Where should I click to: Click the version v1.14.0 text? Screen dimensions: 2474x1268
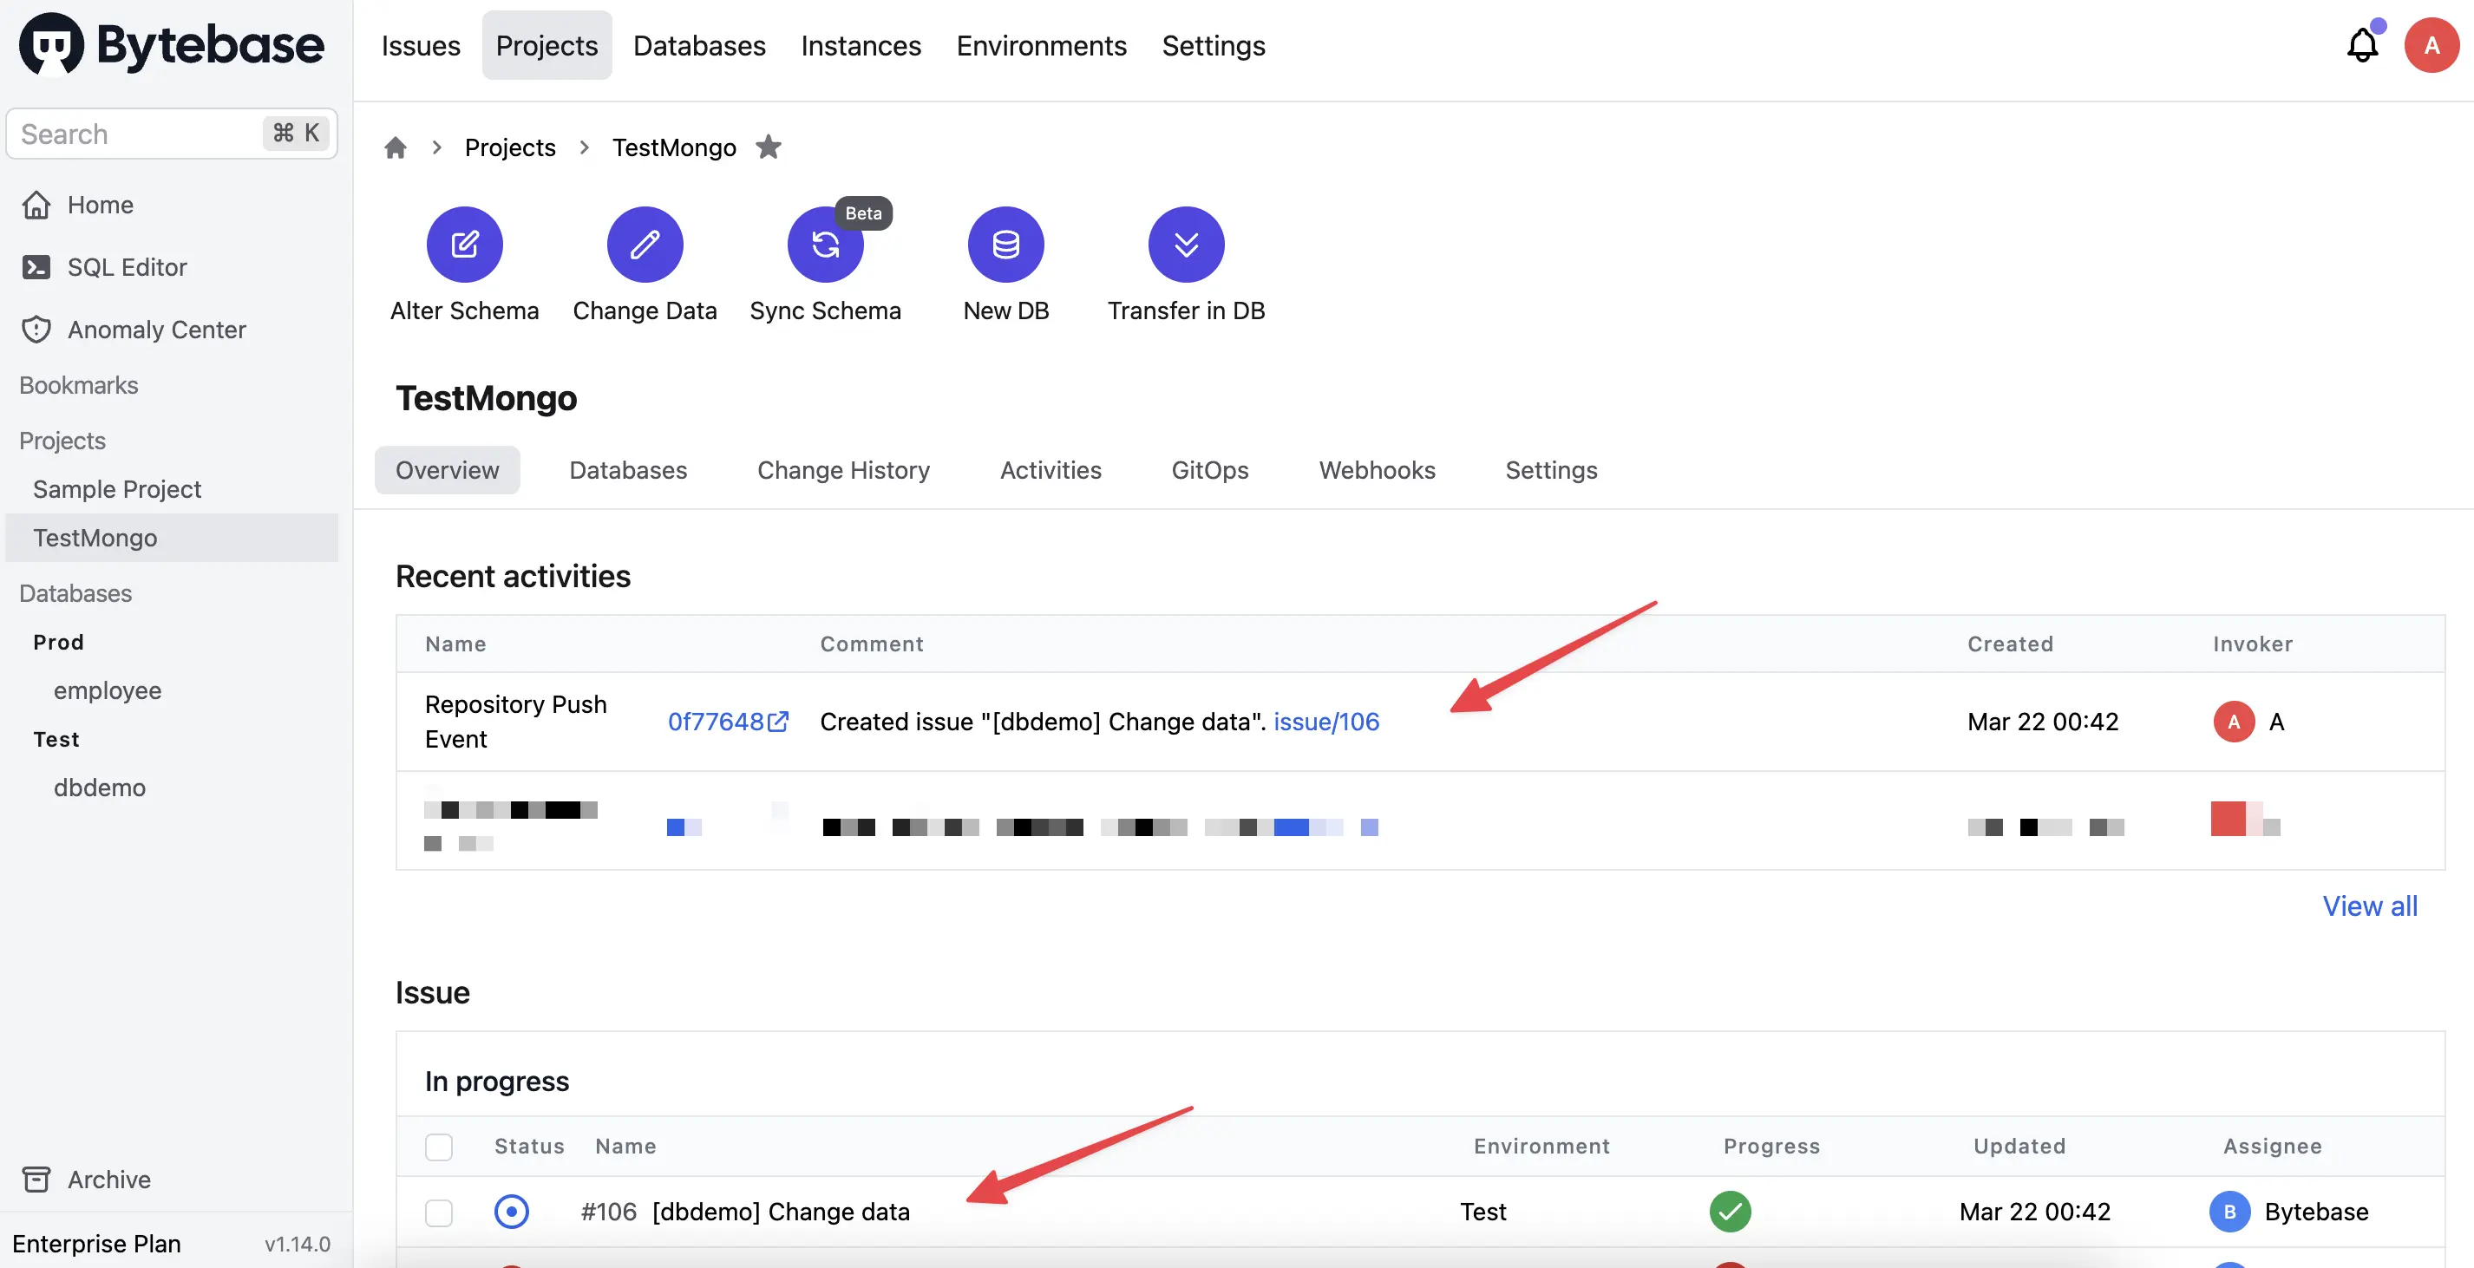pos(298,1244)
